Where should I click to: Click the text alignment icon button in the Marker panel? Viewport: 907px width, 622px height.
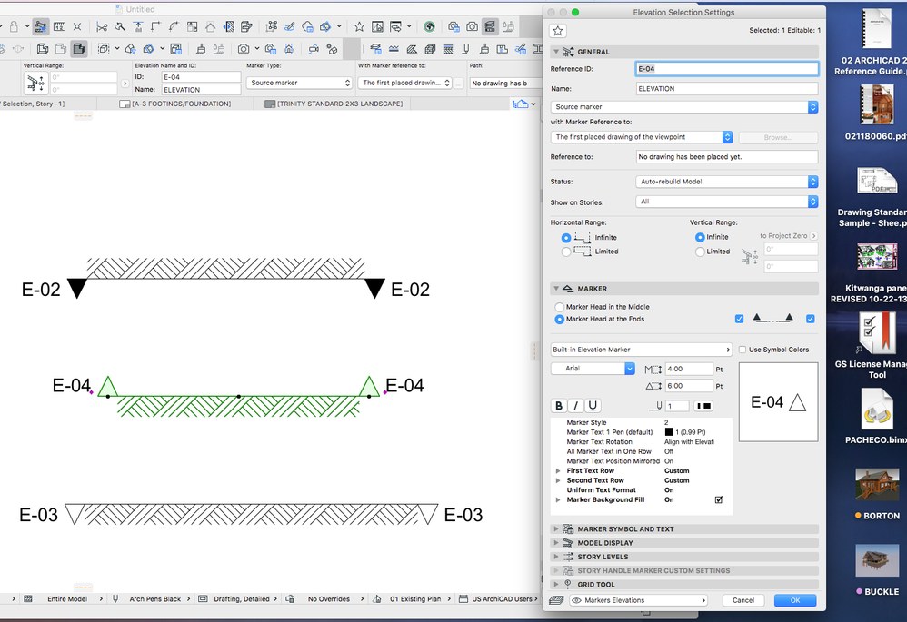click(704, 406)
